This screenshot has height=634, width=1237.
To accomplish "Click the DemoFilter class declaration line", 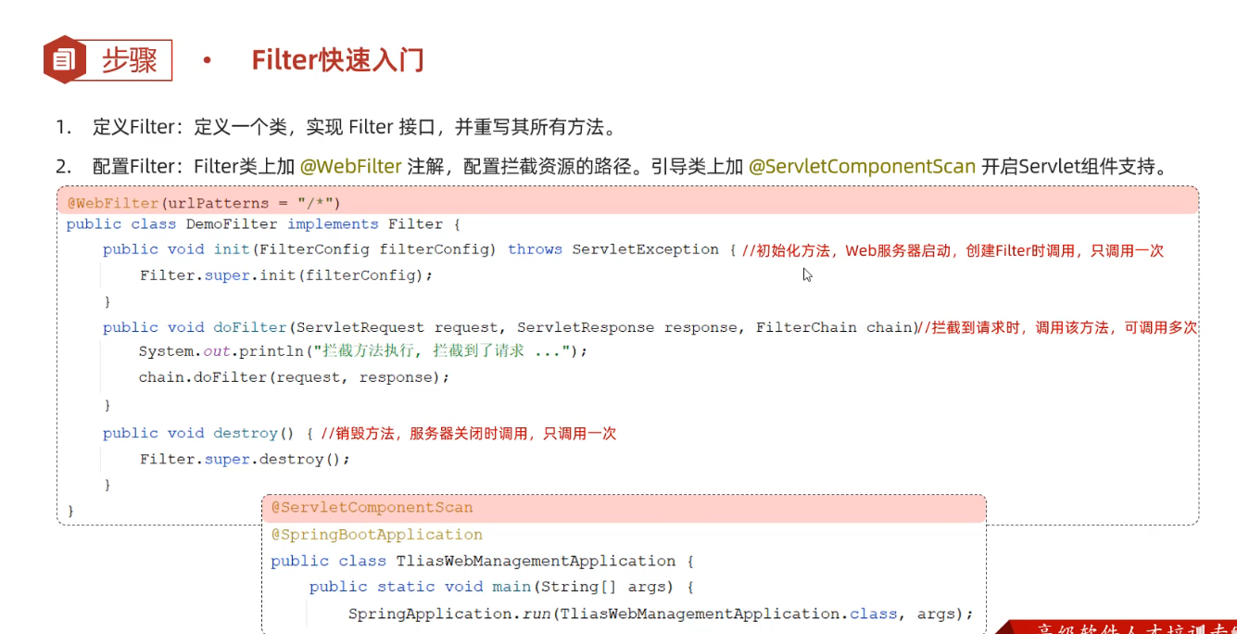I will point(263,224).
